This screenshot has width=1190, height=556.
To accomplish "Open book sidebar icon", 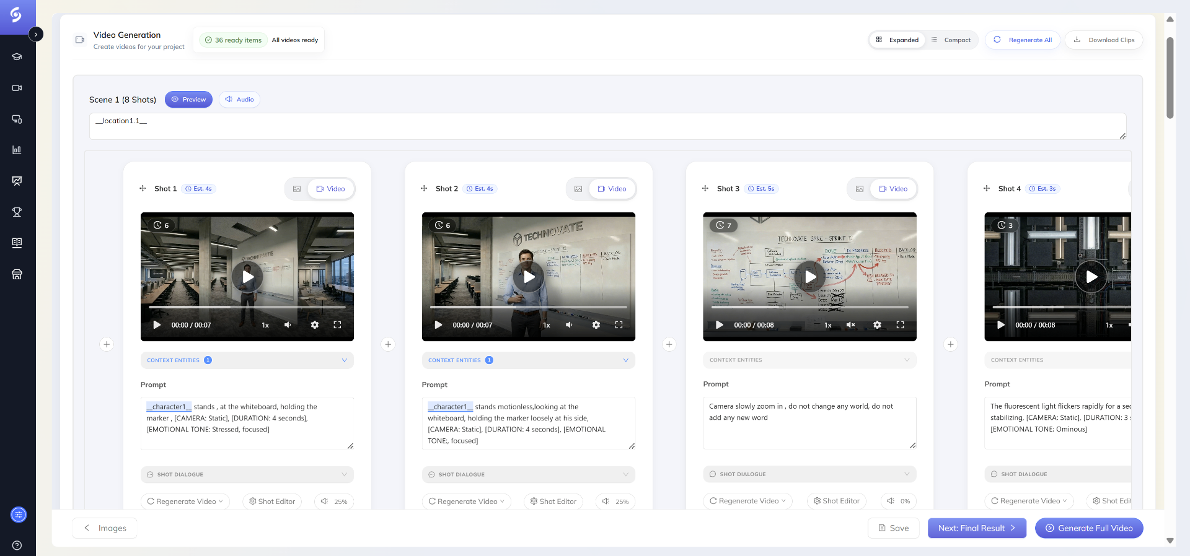I will (17, 243).
